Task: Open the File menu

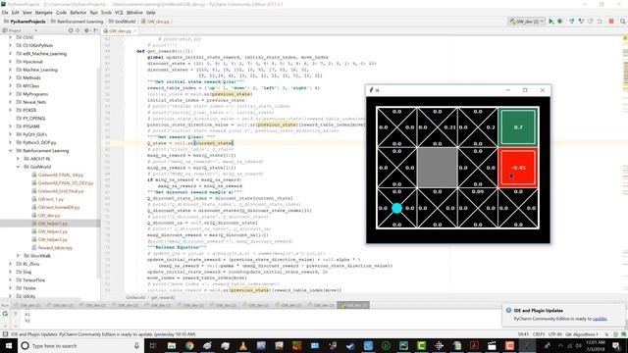Action: 5,13
